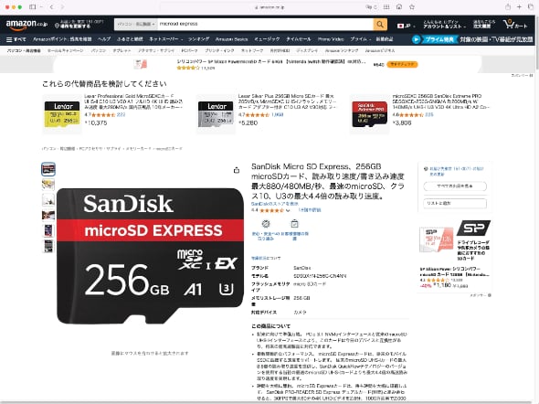Screen dimensions: 539x404
Task: Open the JP language selector dropdown
Action: click(406, 26)
